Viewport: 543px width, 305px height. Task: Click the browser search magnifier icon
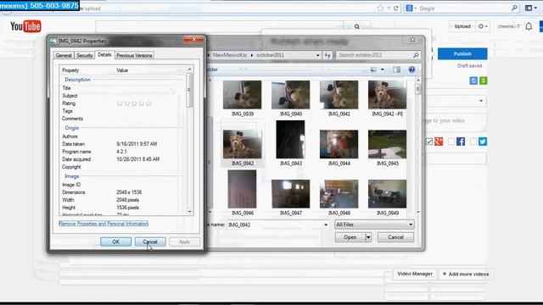tap(514, 8)
